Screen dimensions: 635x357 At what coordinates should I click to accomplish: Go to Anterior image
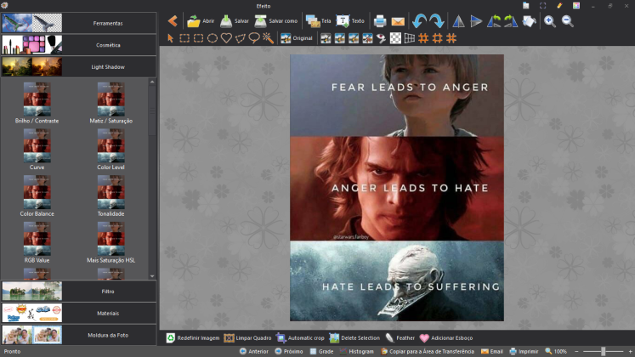[254, 351]
